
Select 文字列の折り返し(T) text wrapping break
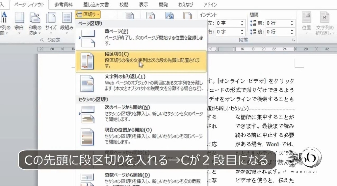click(141, 84)
